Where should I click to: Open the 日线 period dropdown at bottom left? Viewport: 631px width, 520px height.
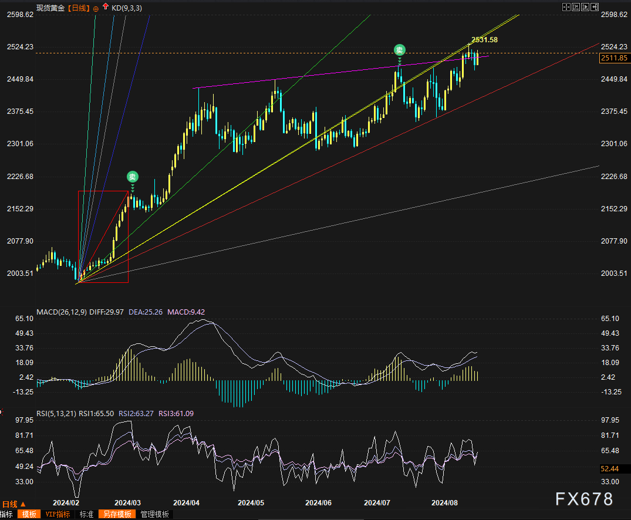pos(14,504)
